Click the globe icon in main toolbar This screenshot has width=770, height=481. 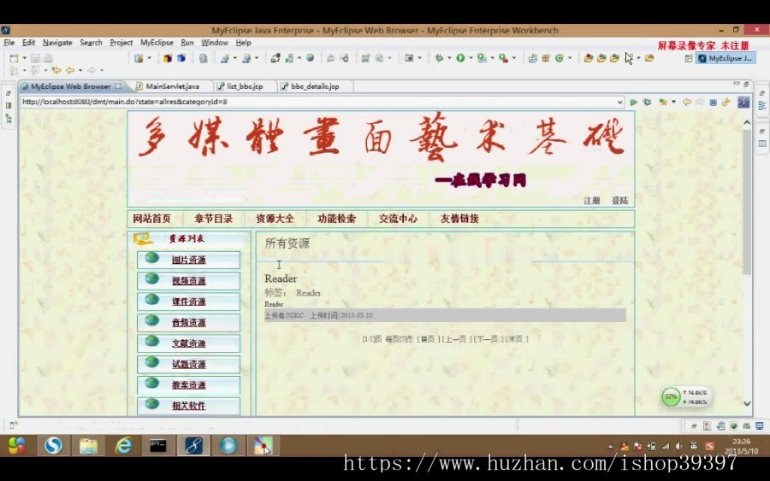pos(311,58)
